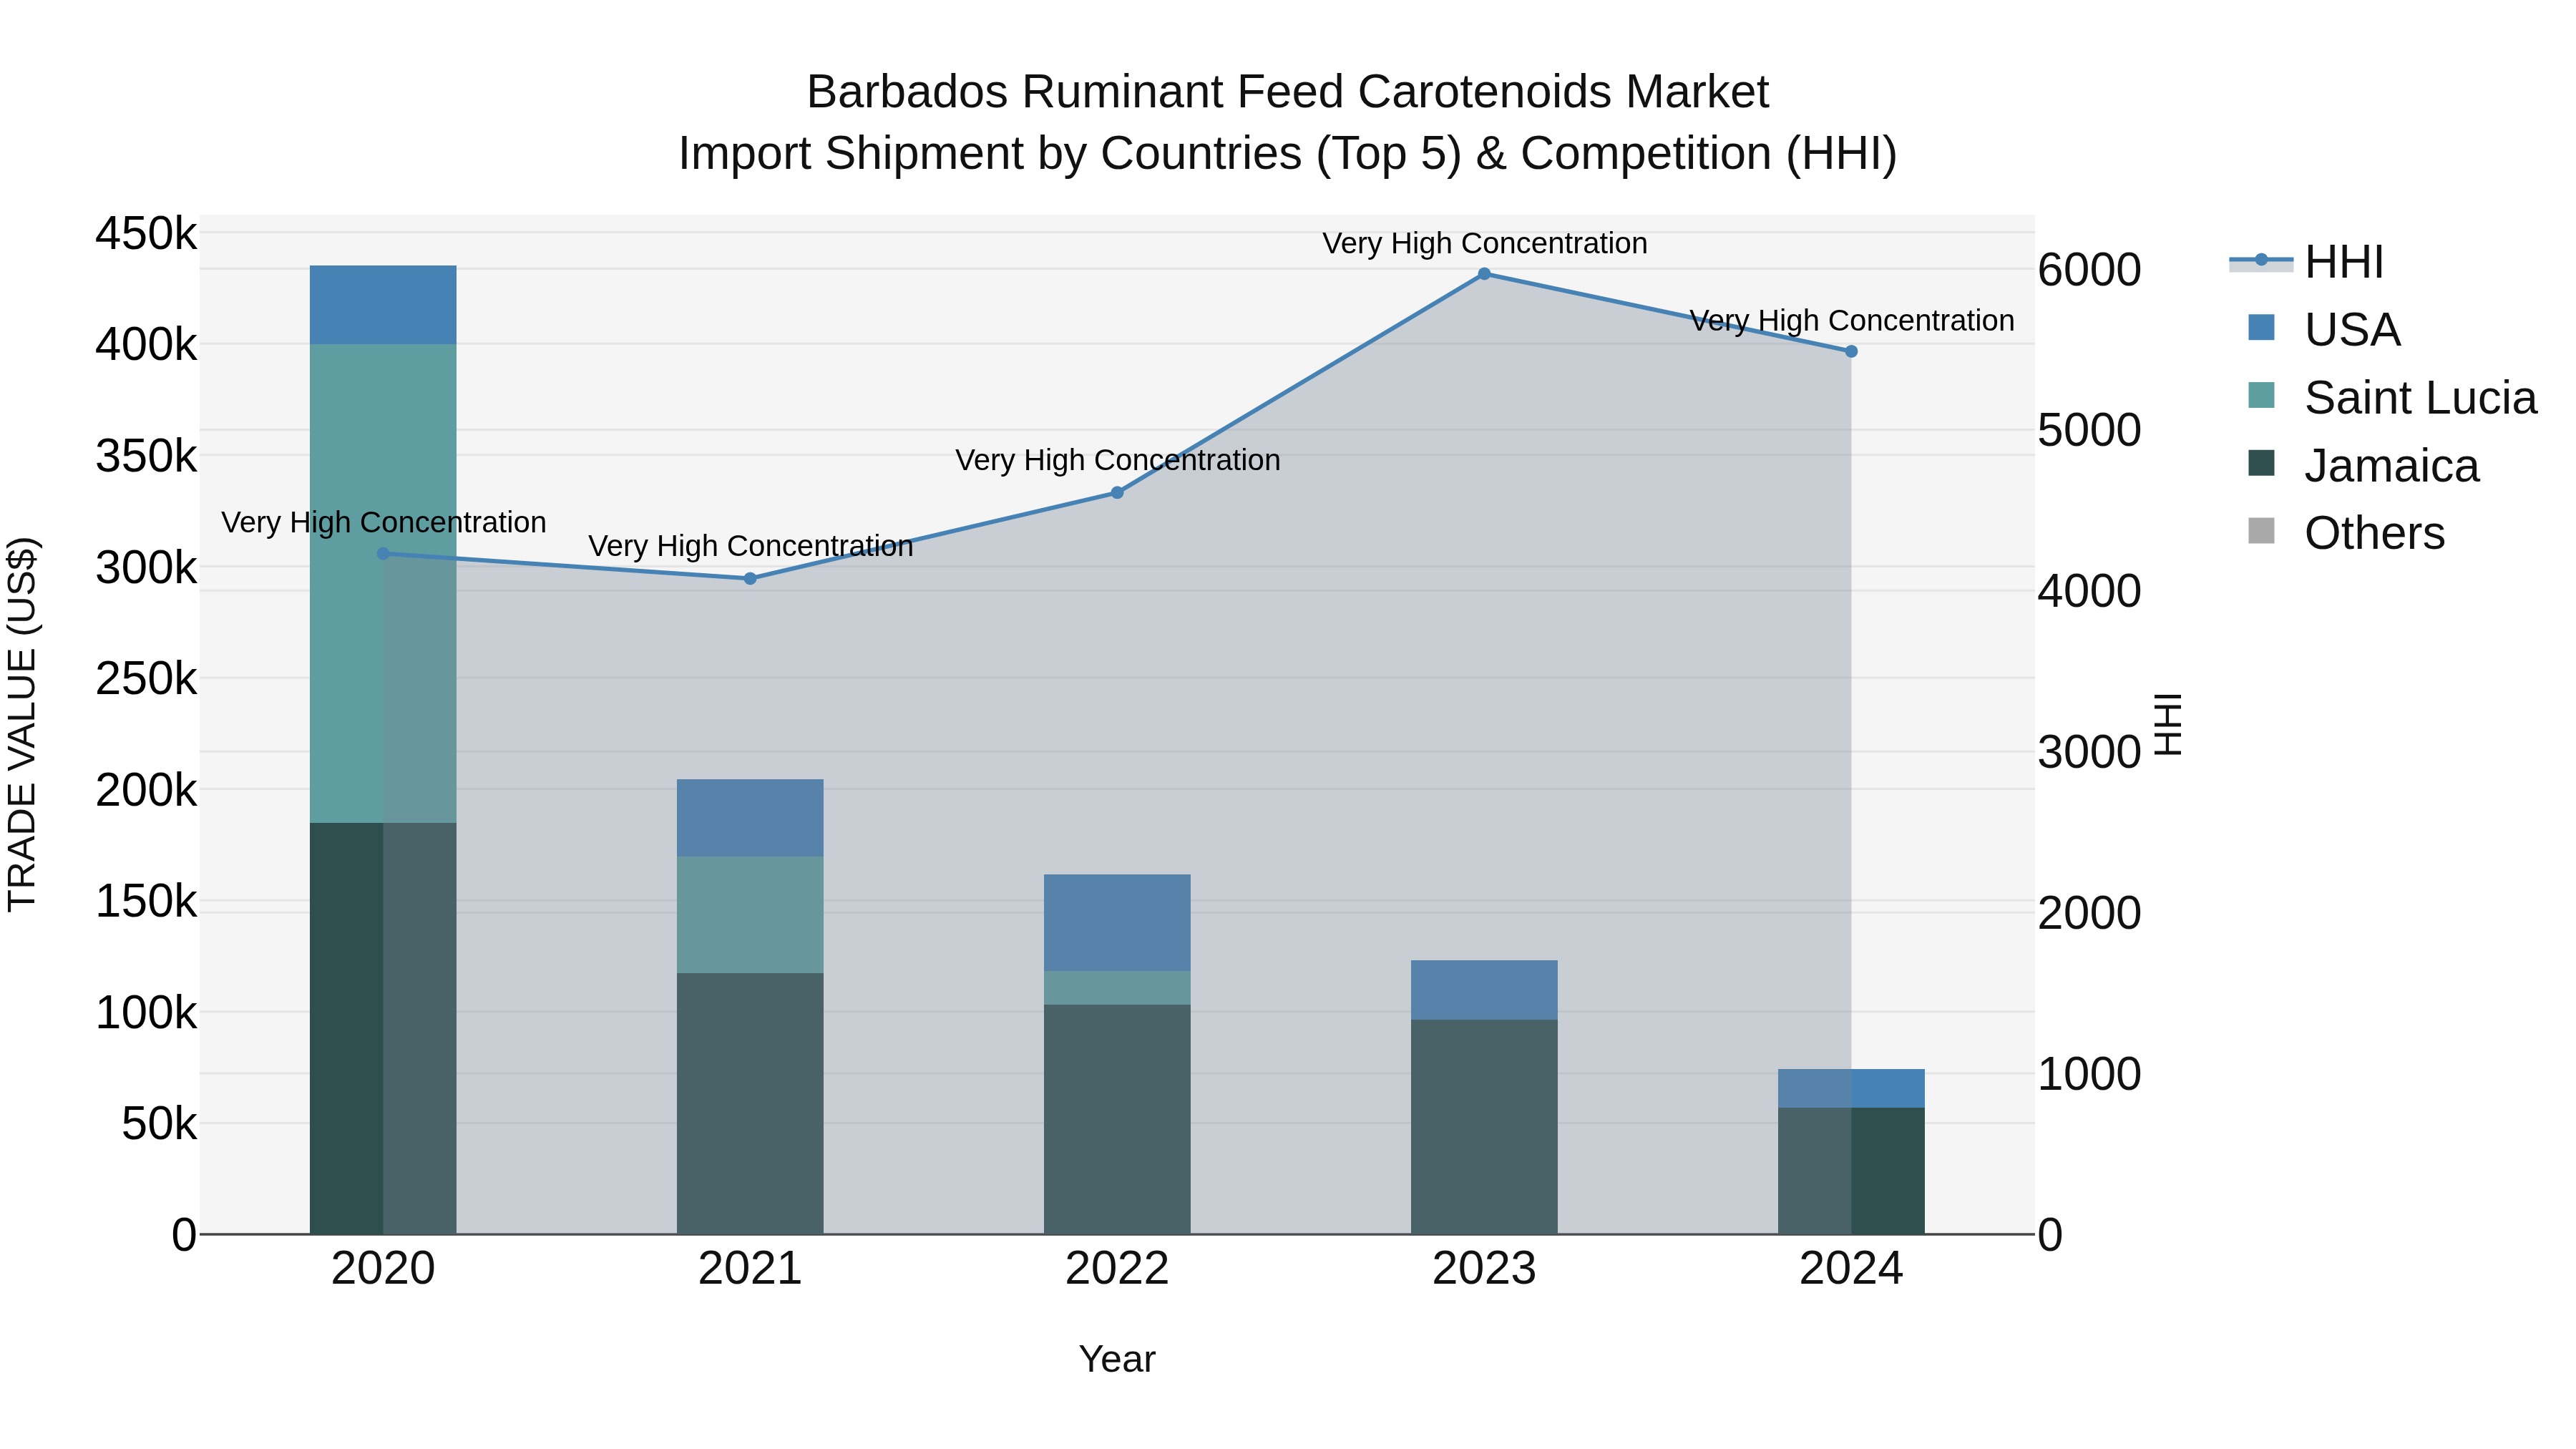Click the 2023 USA bar segment

click(1484, 990)
